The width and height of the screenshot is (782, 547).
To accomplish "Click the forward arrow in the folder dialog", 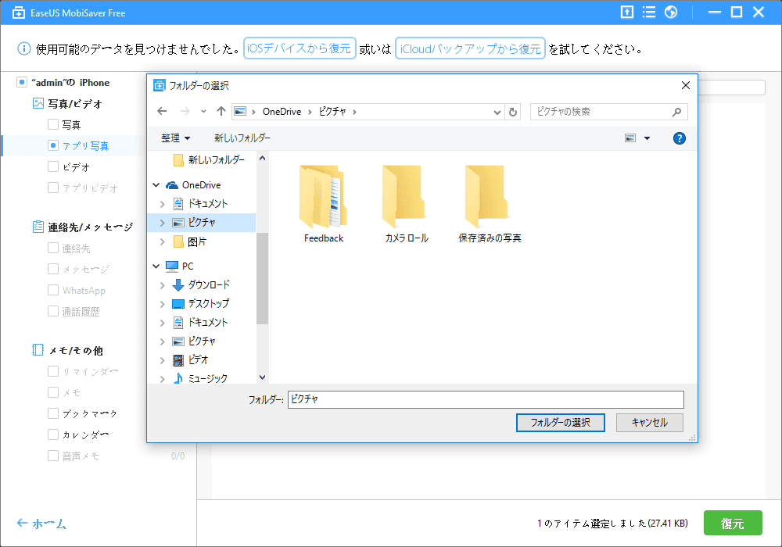I will (185, 111).
